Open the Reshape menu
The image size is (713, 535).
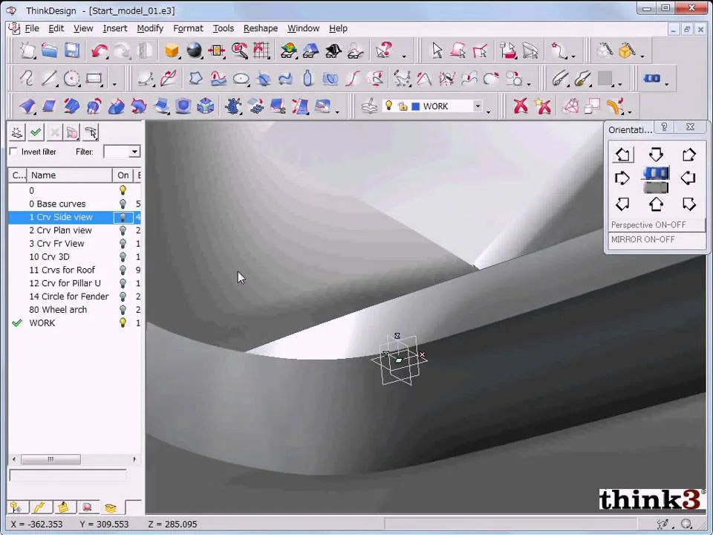[x=261, y=28]
